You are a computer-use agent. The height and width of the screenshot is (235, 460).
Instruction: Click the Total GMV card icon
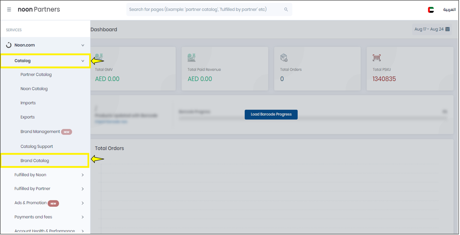100,57
